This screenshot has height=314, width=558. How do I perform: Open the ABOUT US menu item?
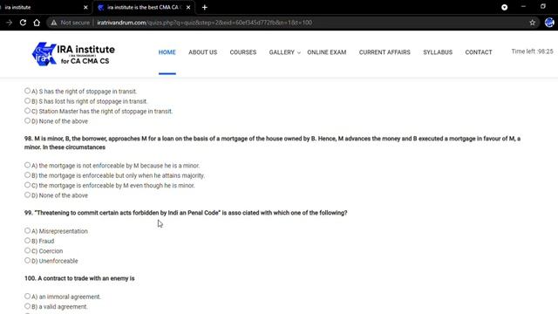[203, 52]
